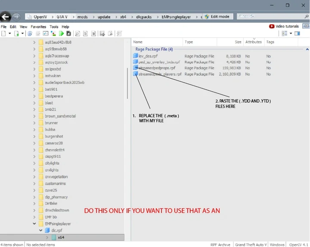Click the faded grey icon after the blue document
The image size is (310, 247).
pyautogui.click(x=37, y=34)
